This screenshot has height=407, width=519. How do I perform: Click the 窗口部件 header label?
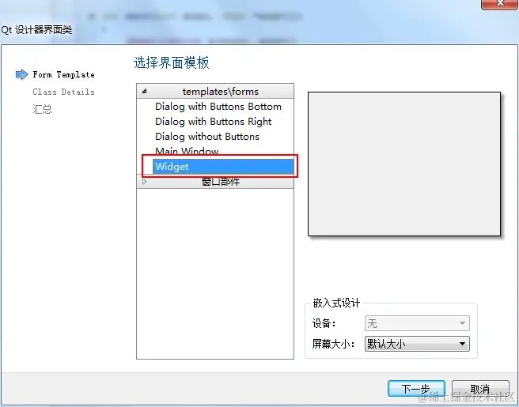point(221,182)
